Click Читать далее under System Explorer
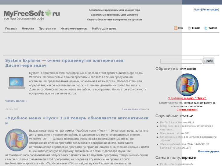This screenshot has height=166, width=222. 16,101
